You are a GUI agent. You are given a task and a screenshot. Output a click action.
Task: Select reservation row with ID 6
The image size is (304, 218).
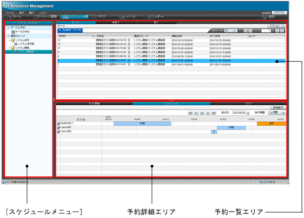pyautogui.click(x=171, y=52)
